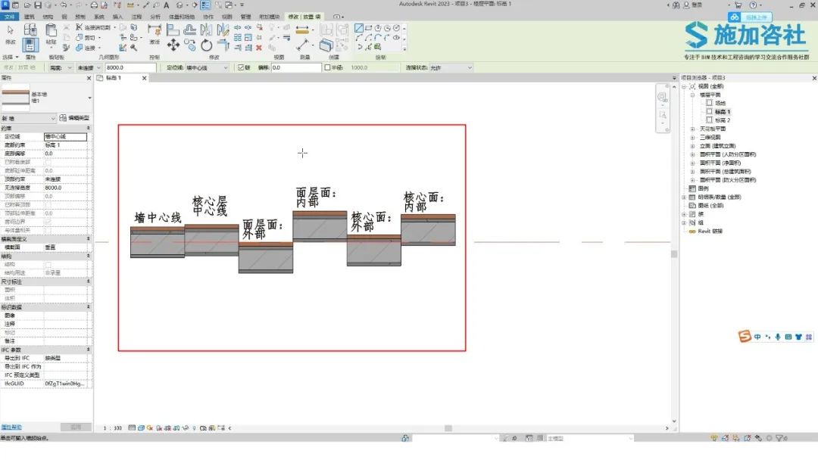Click the Create similar icon
The height and width of the screenshot is (460, 818).
pyautogui.click(x=326, y=46)
